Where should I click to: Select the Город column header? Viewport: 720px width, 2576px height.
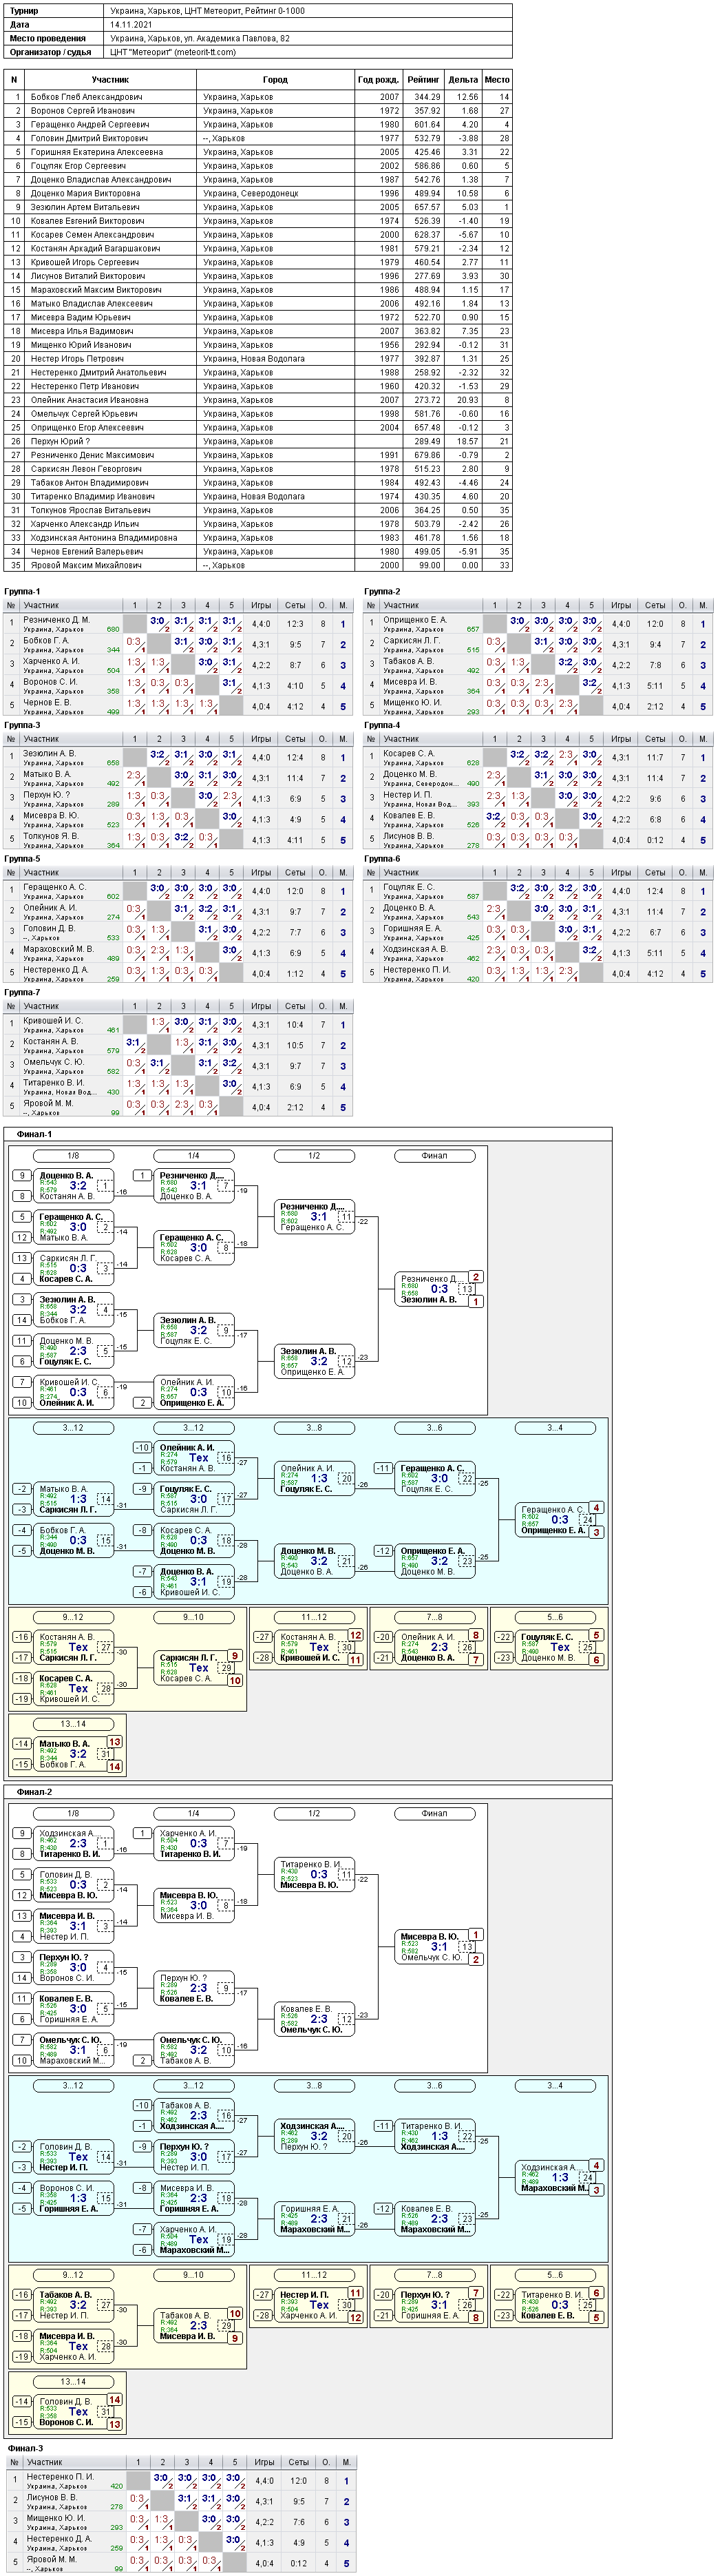click(x=275, y=79)
